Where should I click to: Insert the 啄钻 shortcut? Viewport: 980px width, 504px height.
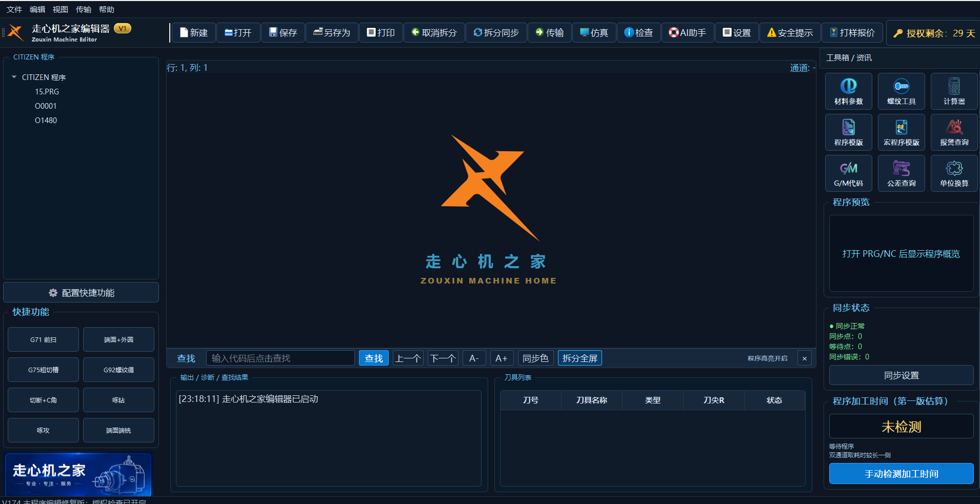[118, 400]
